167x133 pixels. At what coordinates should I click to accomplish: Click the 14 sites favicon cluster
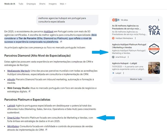(116, 20)
